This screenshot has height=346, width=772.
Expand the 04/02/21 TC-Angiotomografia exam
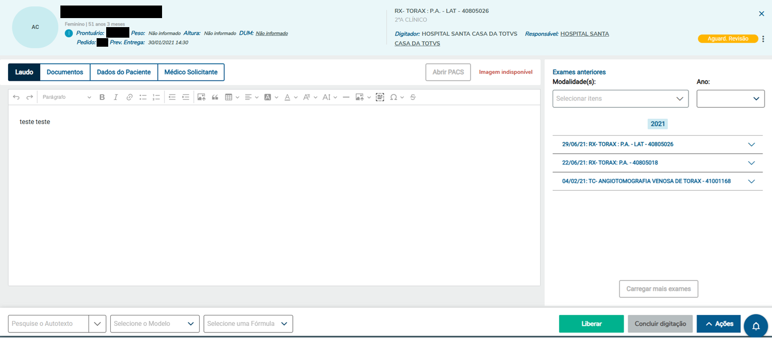[x=658, y=181]
